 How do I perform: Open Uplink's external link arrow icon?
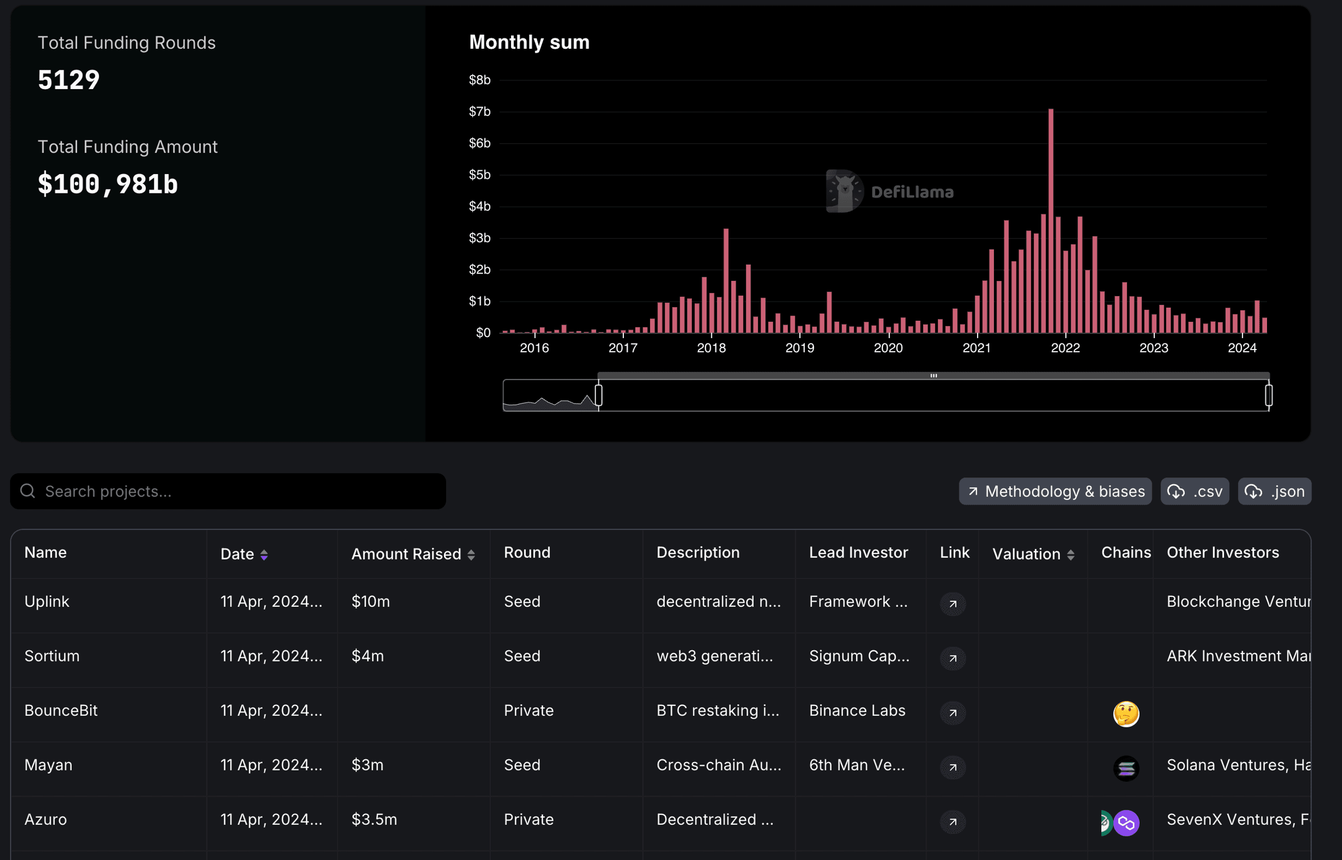953,604
